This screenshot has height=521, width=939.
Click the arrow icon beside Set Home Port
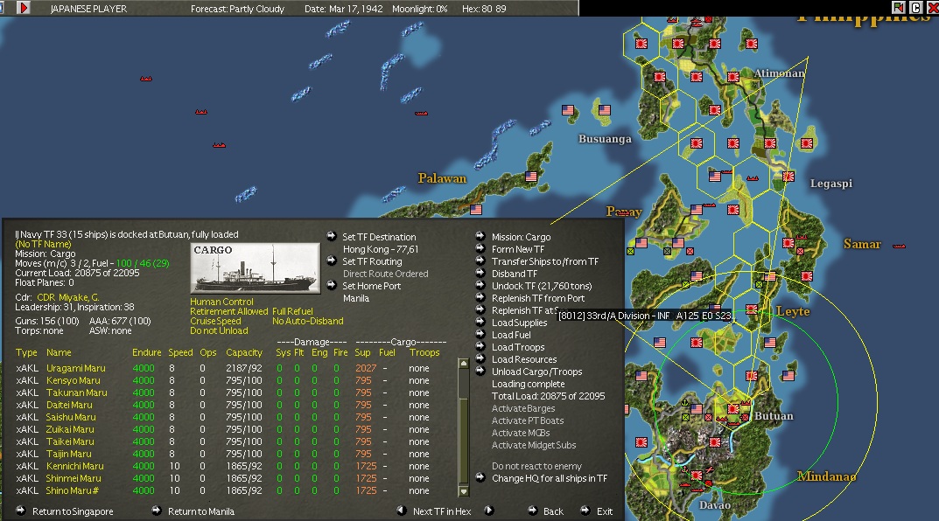pos(332,285)
